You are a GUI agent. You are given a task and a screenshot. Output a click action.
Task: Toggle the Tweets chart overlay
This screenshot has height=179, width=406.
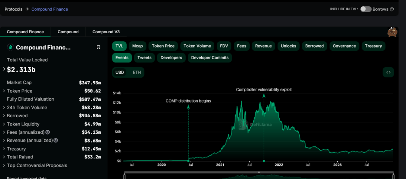coord(144,57)
